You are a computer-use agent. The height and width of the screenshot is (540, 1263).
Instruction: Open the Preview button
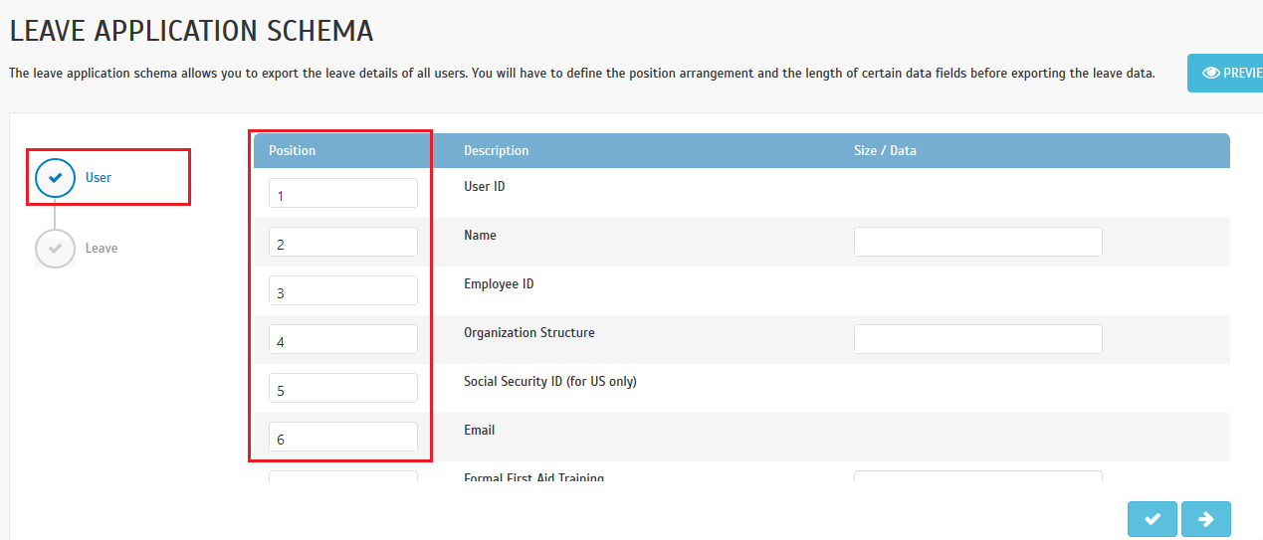point(1225,73)
